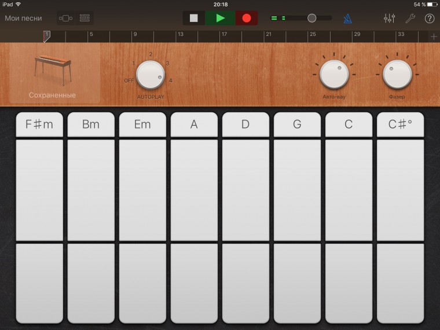Tap the C chord button
This screenshot has width=440, height=330.
(349, 124)
